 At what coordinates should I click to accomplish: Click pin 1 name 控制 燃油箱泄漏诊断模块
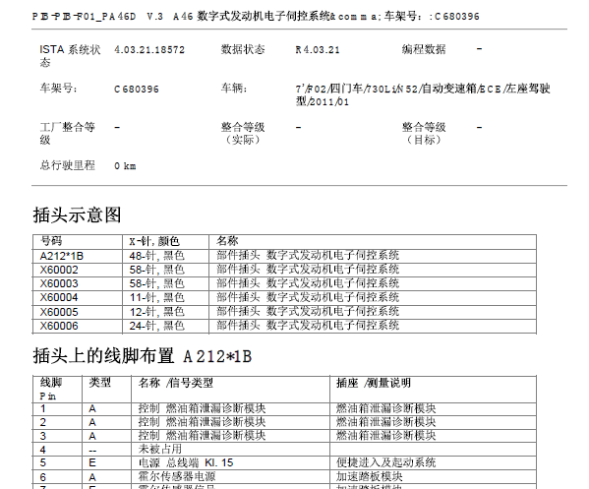point(203,408)
